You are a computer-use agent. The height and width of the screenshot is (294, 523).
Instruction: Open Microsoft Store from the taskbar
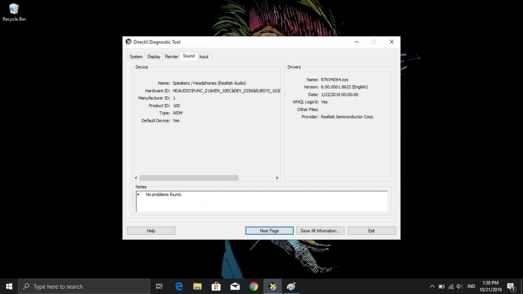pyautogui.click(x=216, y=286)
